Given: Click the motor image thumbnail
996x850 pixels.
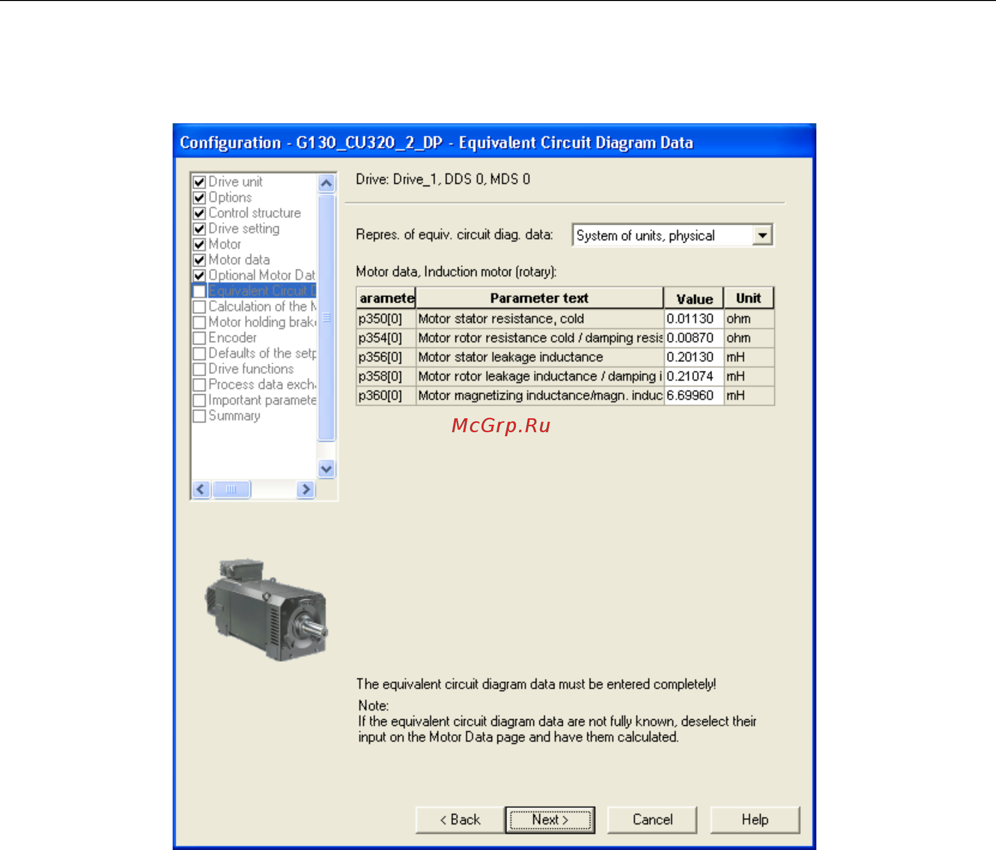Looking at the screenshot, I should coord(266,610).
